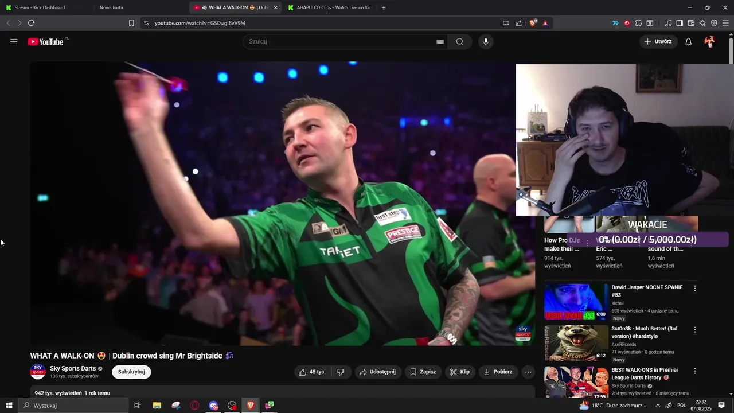This screenshot has height=413, width=734.
Task: Click the Zapisz save button
Action: point(423,372)
